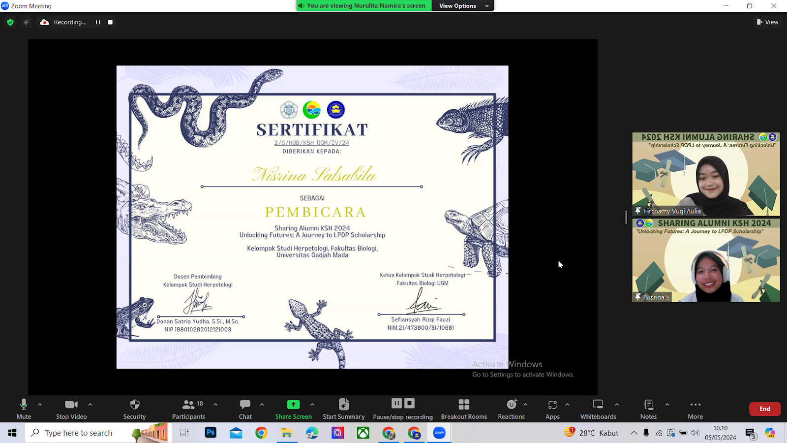This screenshot has height=443, width=787.
Task: Pause the recording in bottom toolbar
Action: (x=396, y=403)
